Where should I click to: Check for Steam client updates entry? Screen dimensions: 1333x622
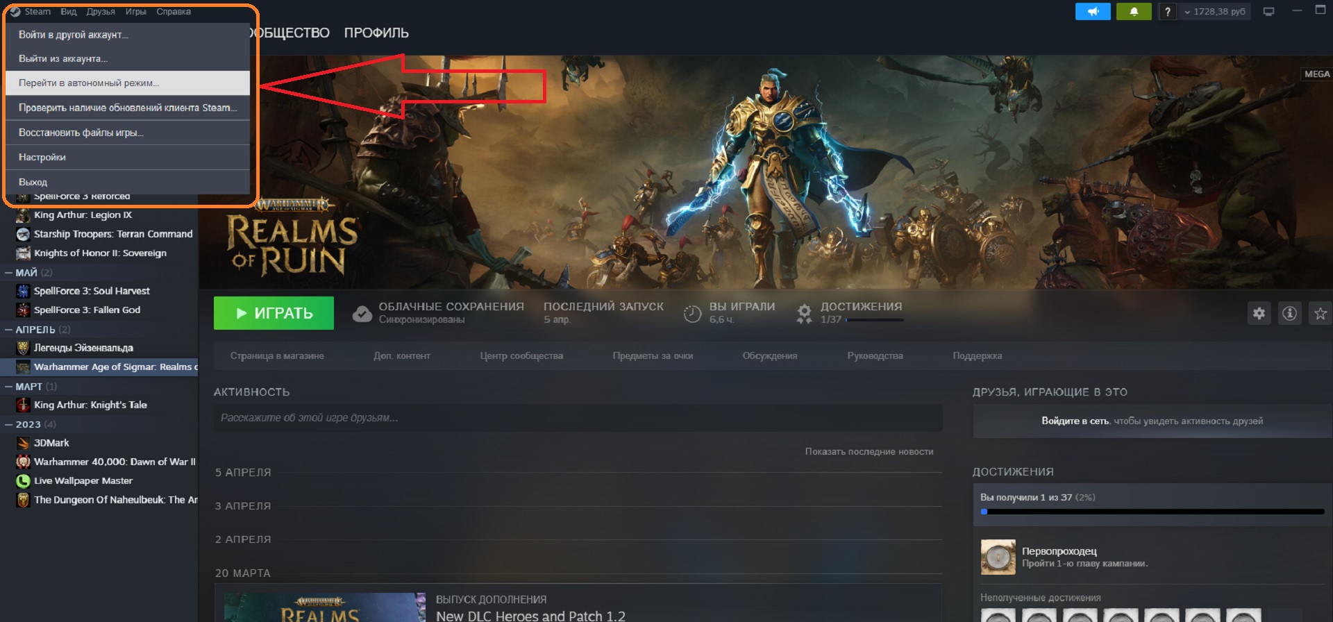pos(127,108)
